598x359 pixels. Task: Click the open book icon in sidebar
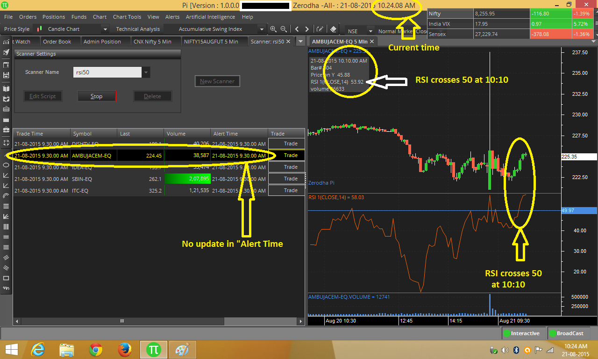[6, 88]
